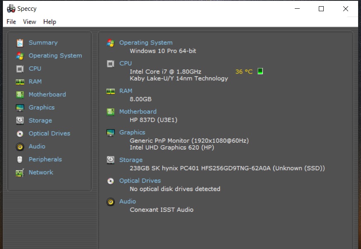Click the Network icon in sidebar

20,173
